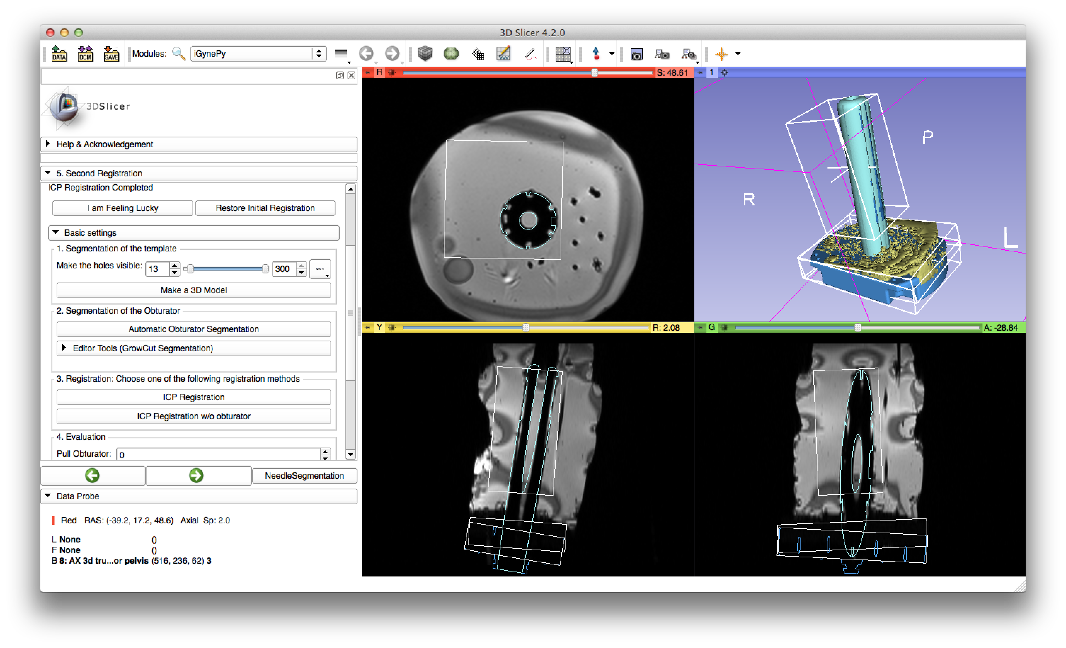Open the DCM DICOM import icon
The image size is (1066, 648).
coord(85,54)
